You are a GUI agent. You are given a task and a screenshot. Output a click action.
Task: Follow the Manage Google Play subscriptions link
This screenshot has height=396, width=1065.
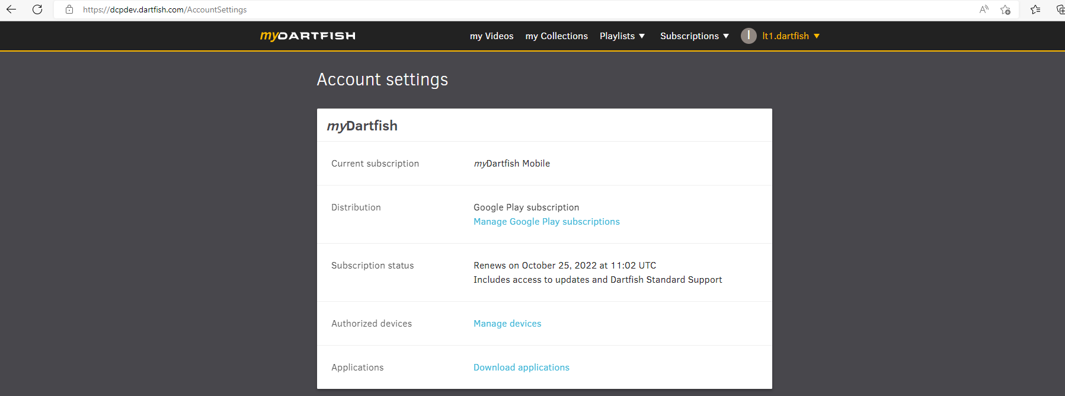546,222
